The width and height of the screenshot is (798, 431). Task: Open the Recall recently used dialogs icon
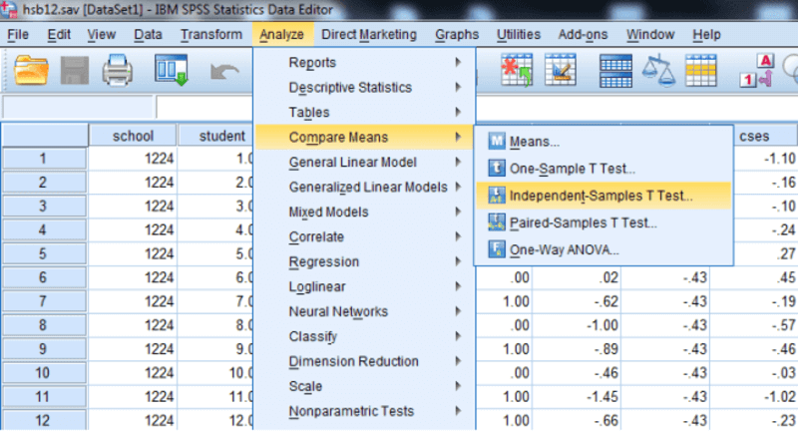tap(172, 70)
